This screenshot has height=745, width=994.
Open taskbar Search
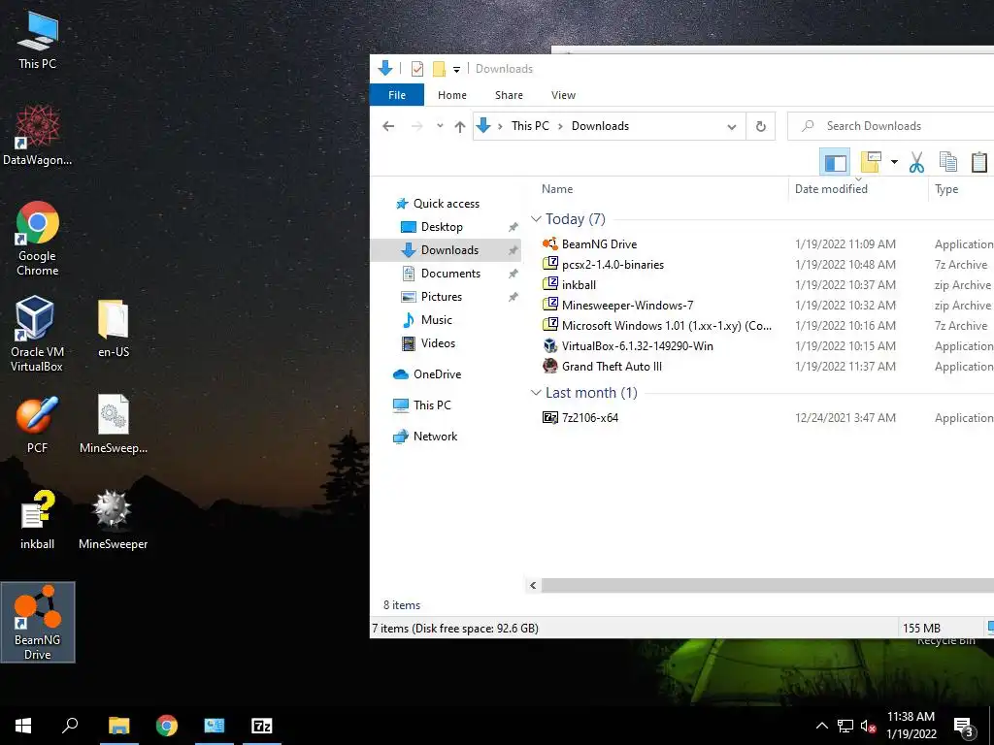pyautogui.click(x=70, y=726)
